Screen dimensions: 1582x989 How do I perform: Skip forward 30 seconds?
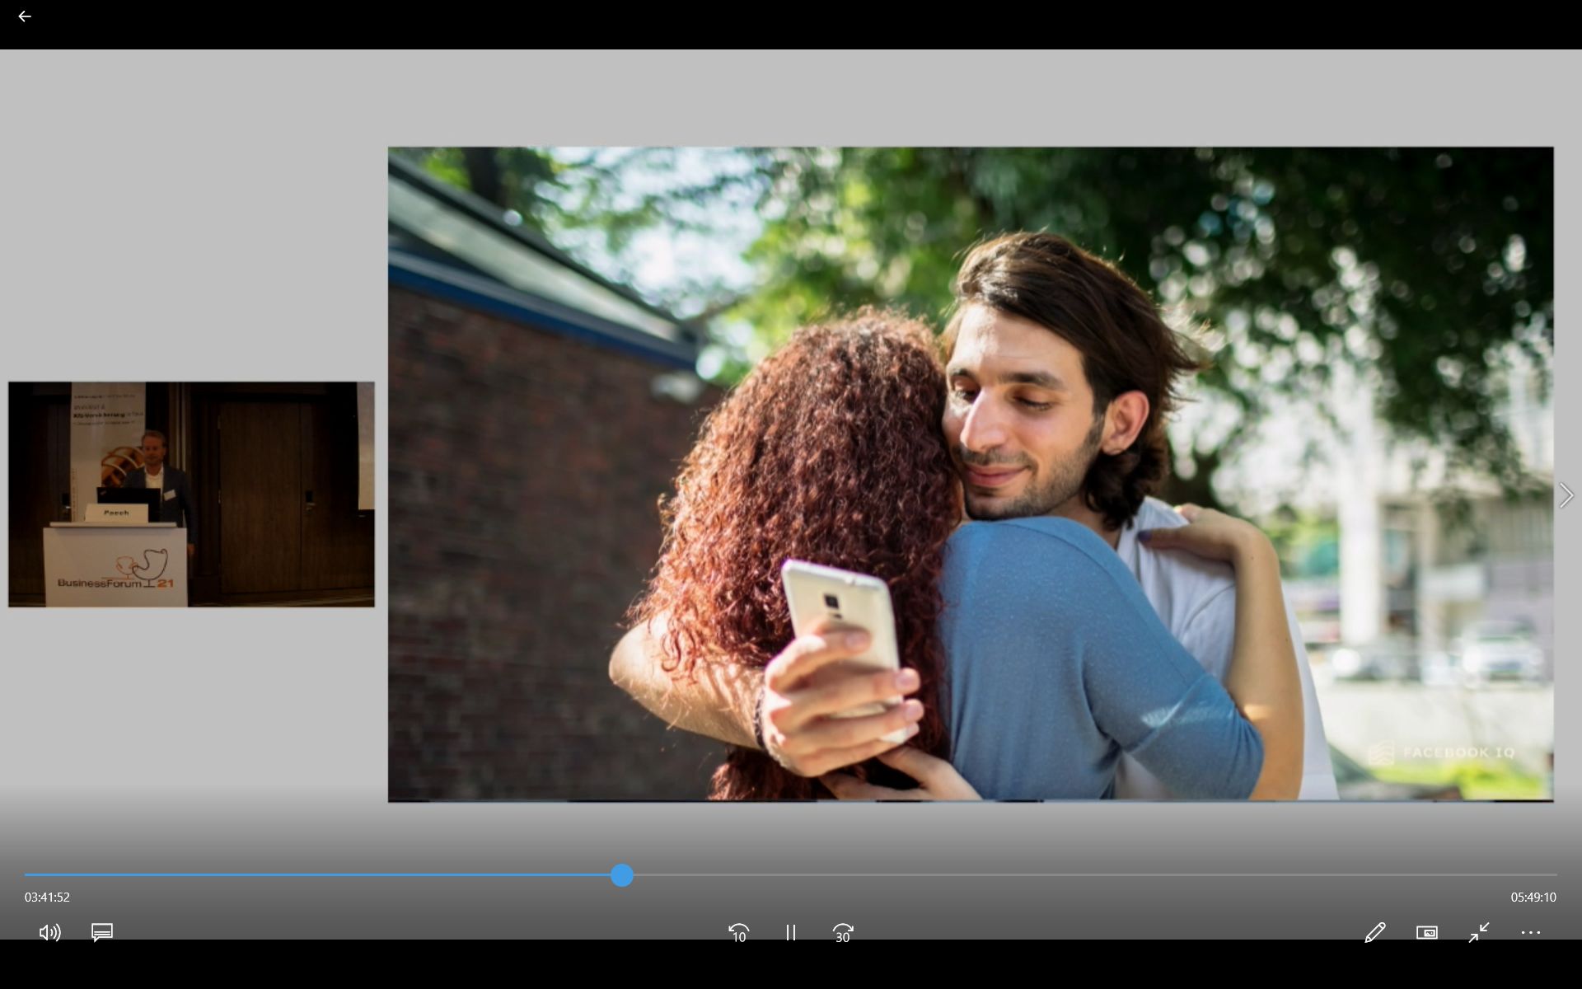(x=842, y=932)
